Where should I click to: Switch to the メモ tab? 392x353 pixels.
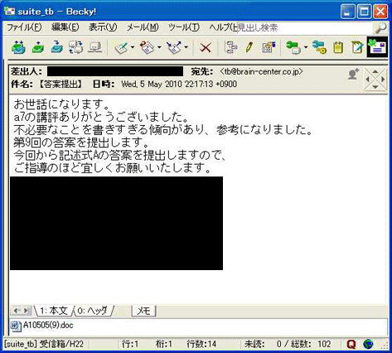tap(143, 311)
